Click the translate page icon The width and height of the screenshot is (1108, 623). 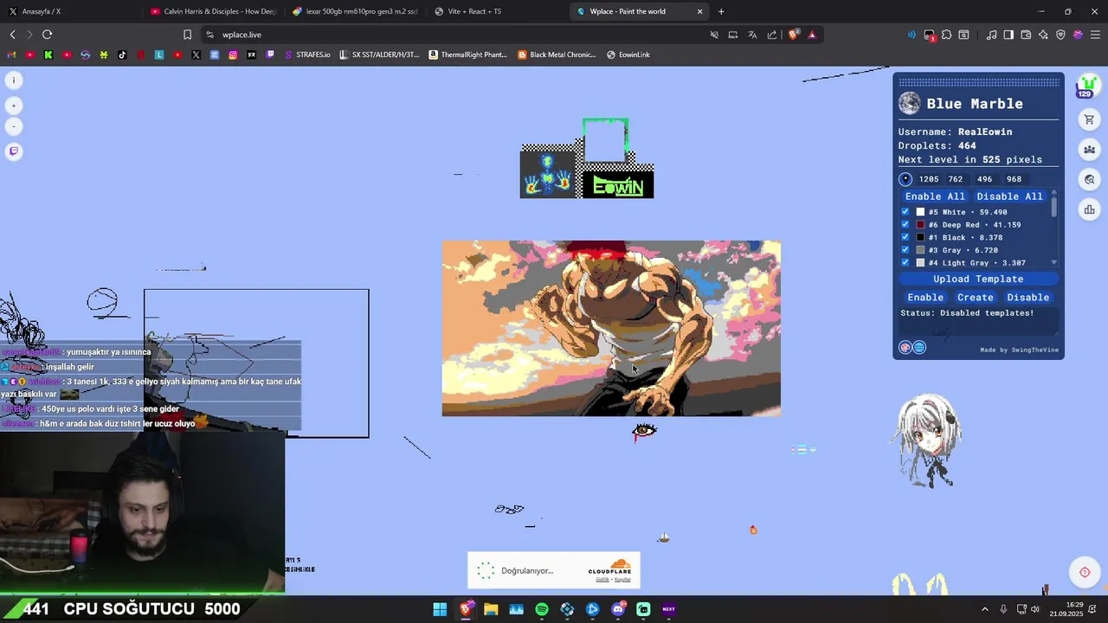[752, 35]
